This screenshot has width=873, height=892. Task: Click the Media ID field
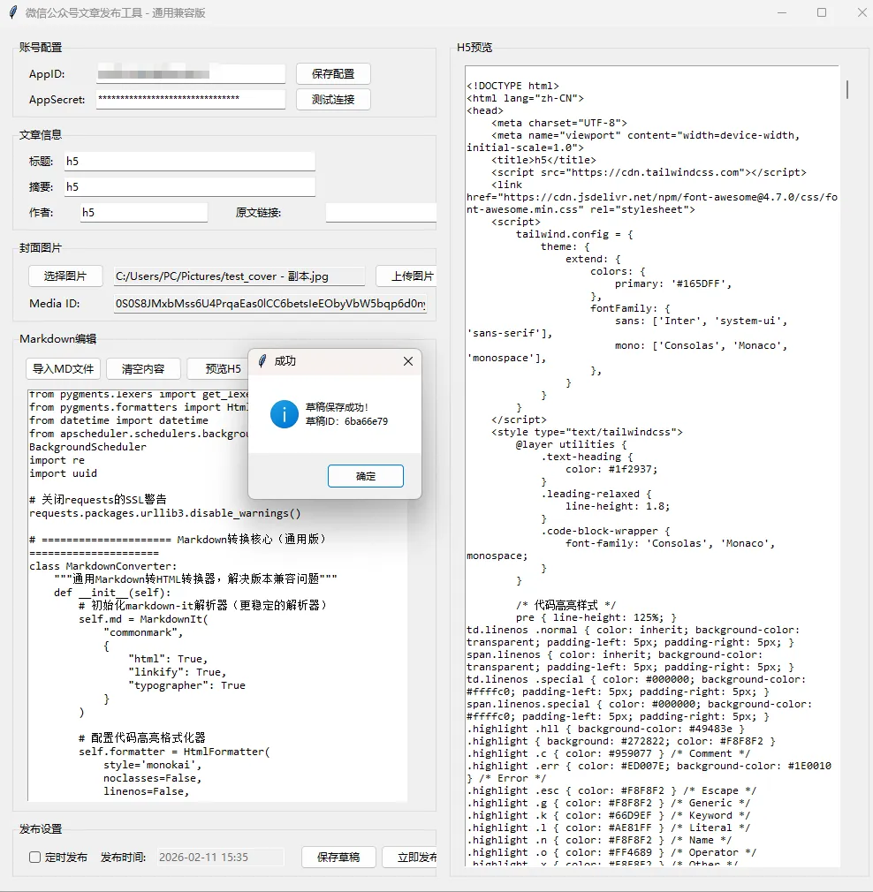tap(270, 303)
